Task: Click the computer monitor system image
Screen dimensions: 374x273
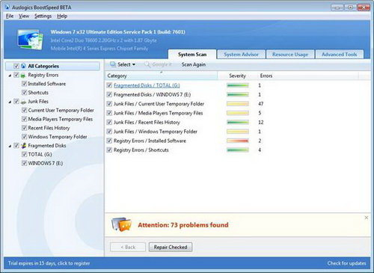Action: tap(30, 40)
